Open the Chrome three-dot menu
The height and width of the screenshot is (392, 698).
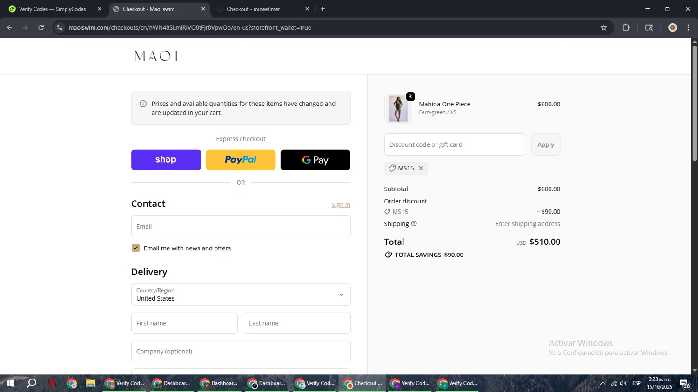[688, 27]
